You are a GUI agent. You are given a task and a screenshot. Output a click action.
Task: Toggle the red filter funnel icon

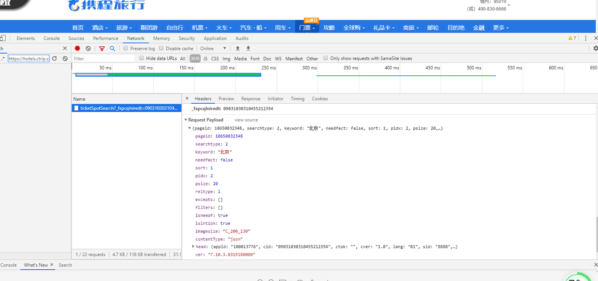coord(102,48)
